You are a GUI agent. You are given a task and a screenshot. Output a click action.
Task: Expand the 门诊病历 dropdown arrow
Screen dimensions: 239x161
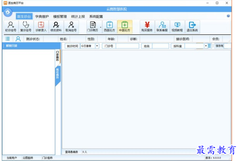[100, 27]
